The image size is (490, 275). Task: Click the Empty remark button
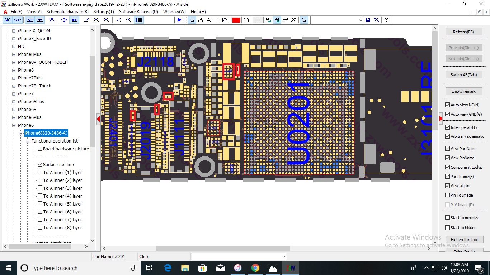463,91
